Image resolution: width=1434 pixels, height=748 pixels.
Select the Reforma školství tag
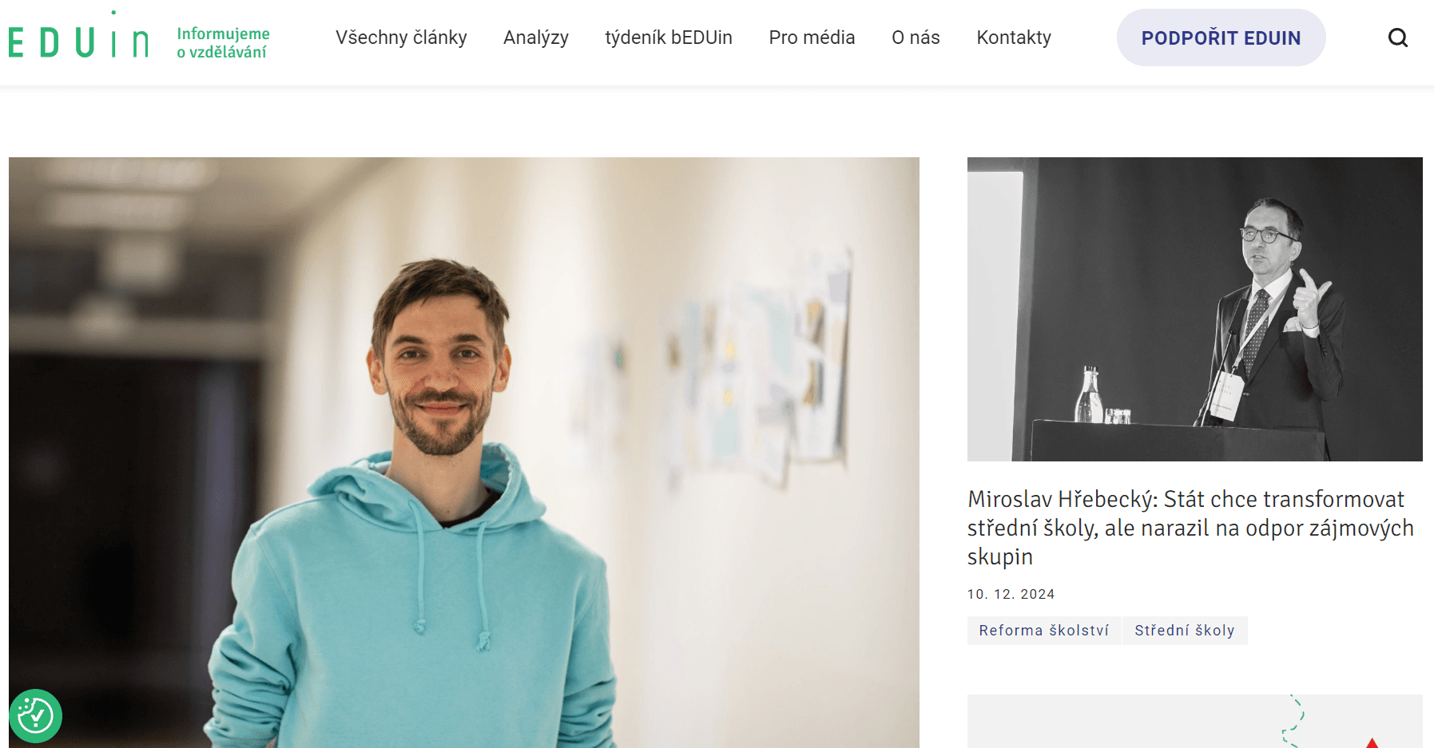[x=1044, y=631]
